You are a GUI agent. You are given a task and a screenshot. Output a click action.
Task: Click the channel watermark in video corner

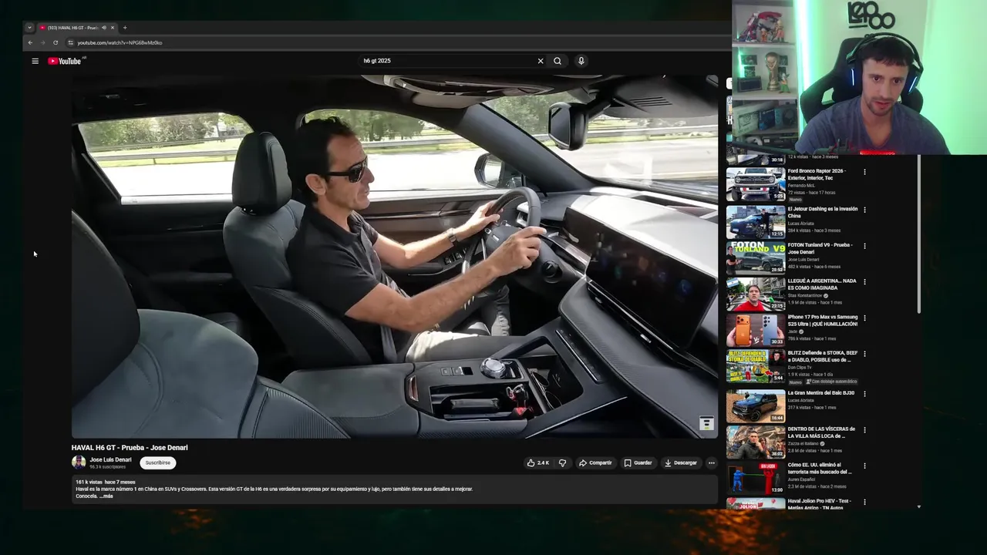point(706,423)
